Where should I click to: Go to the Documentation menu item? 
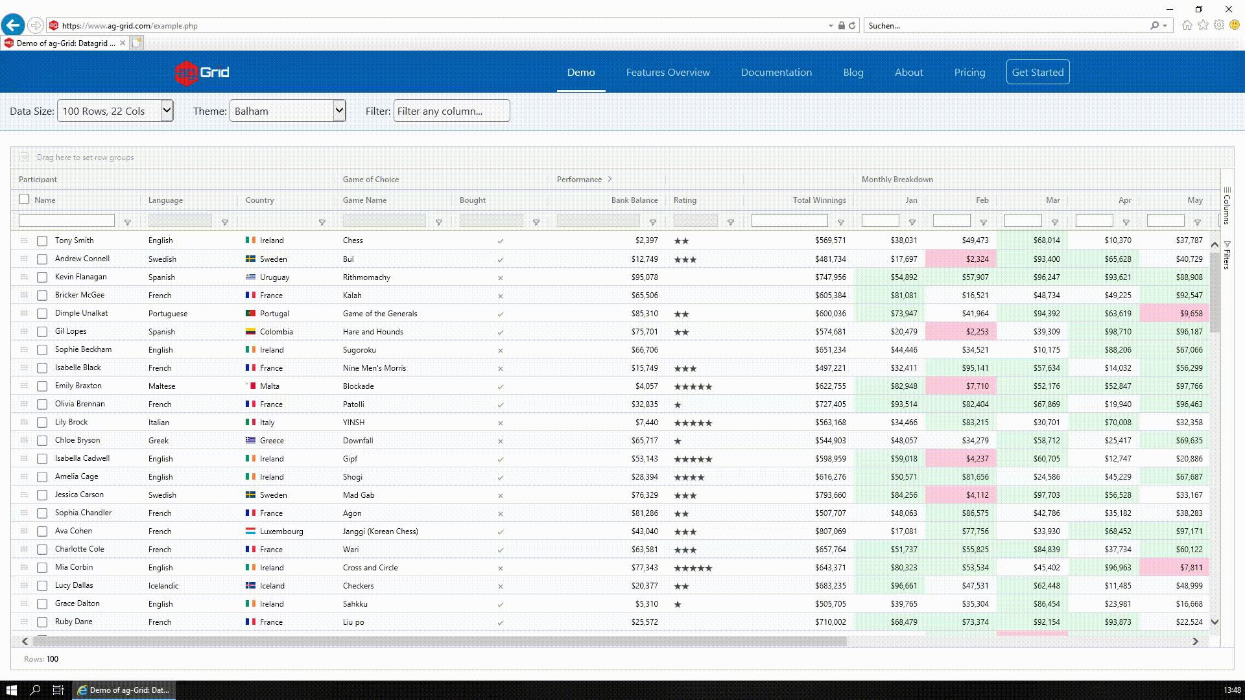click(776, 73)
